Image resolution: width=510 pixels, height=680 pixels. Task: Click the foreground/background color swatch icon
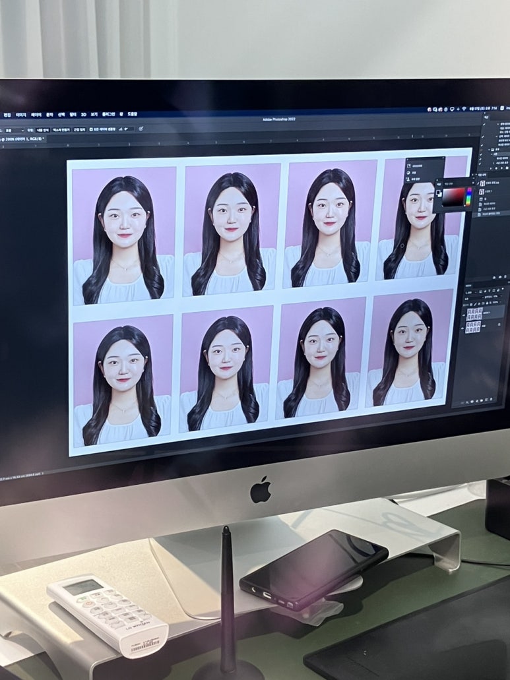pyautogui.click(x=439, y=193)
